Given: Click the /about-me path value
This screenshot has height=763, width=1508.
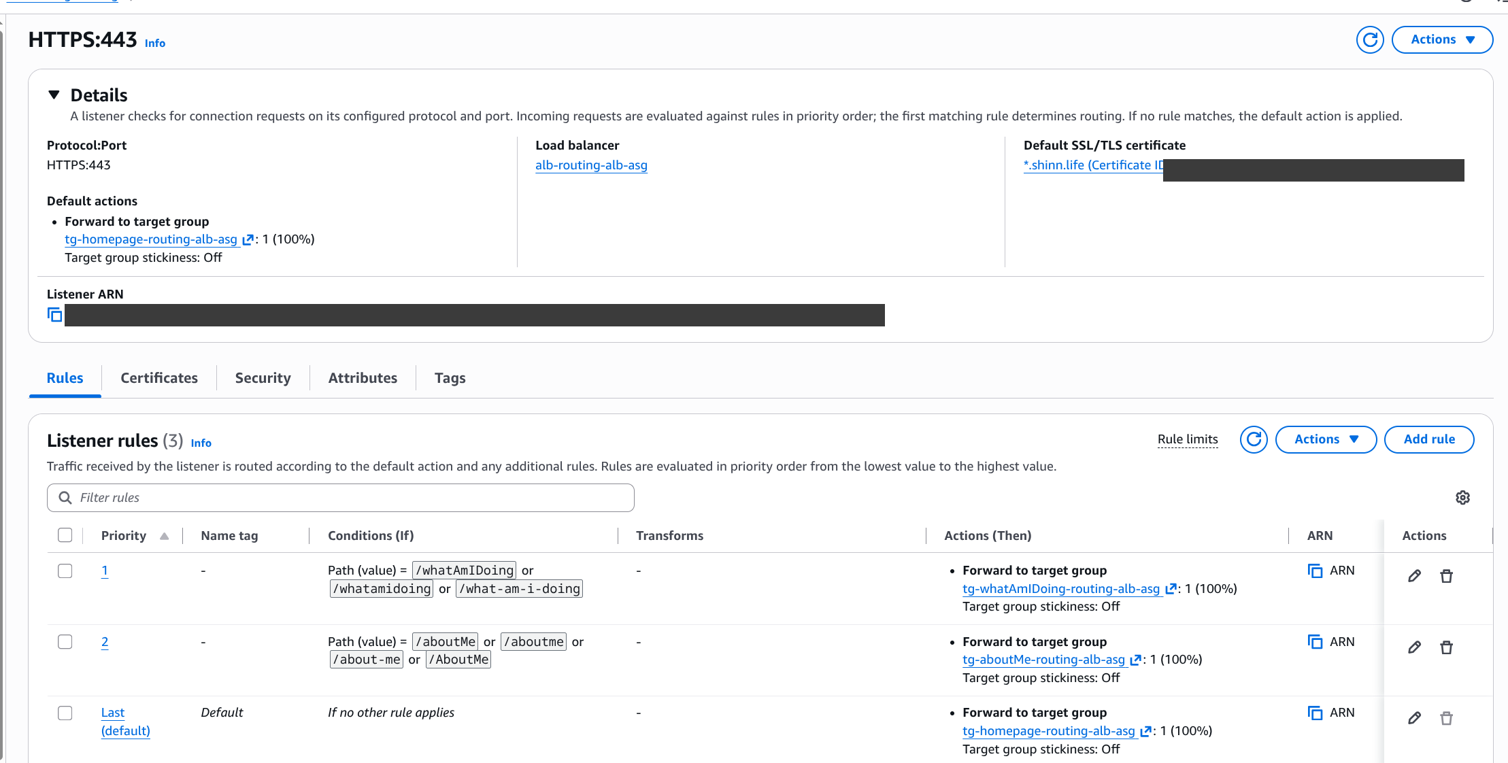Looking at the screenshot, I should [x=367, y=660].
